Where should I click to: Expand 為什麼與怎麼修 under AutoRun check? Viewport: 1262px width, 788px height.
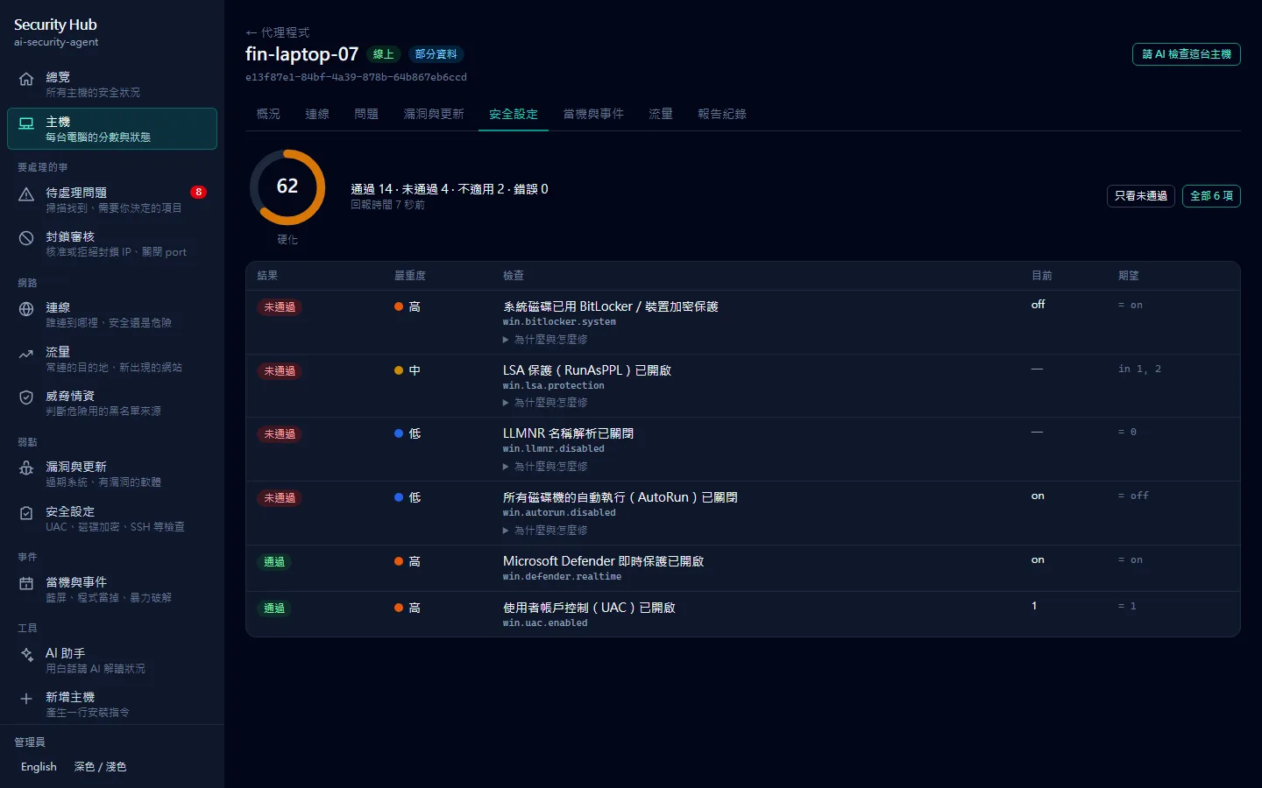pos(545,531)
